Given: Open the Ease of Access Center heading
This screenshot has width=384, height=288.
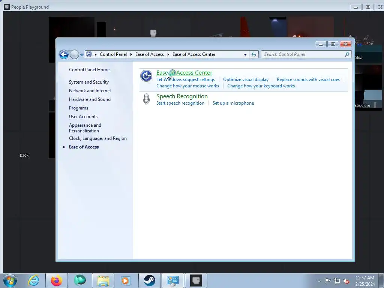Looking at the screenshot, I should [x=184, y=73].
